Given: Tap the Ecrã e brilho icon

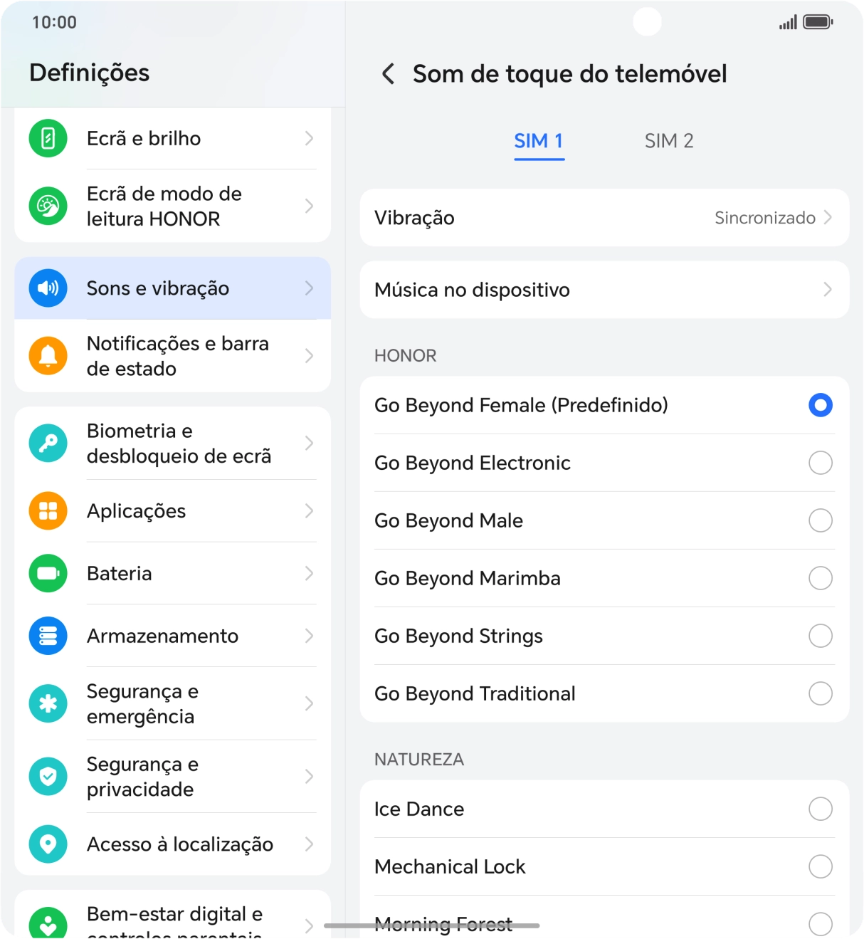Looking at the screenshot, I should [x=48, y=138].
